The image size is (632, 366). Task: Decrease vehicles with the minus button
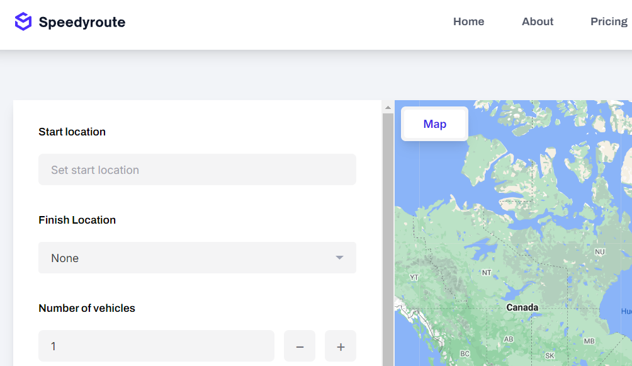300,346
